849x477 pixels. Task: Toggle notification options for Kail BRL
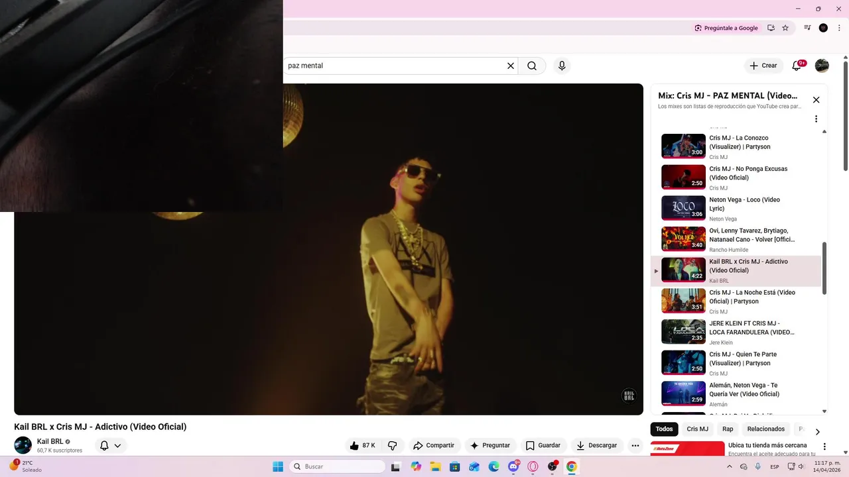(x=110, y=446)
